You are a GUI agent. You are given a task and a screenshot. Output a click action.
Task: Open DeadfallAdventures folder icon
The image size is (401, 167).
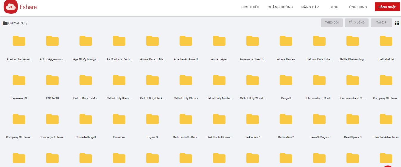(x=386, y=119)
